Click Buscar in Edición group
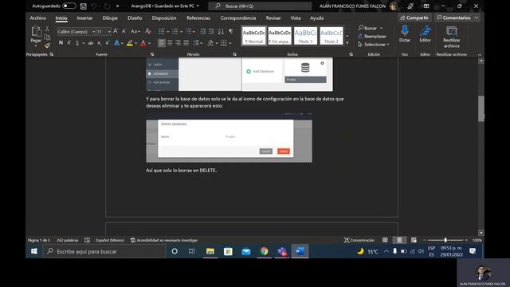The width and height of the screenshot is (510, 287). coord(370,28)
